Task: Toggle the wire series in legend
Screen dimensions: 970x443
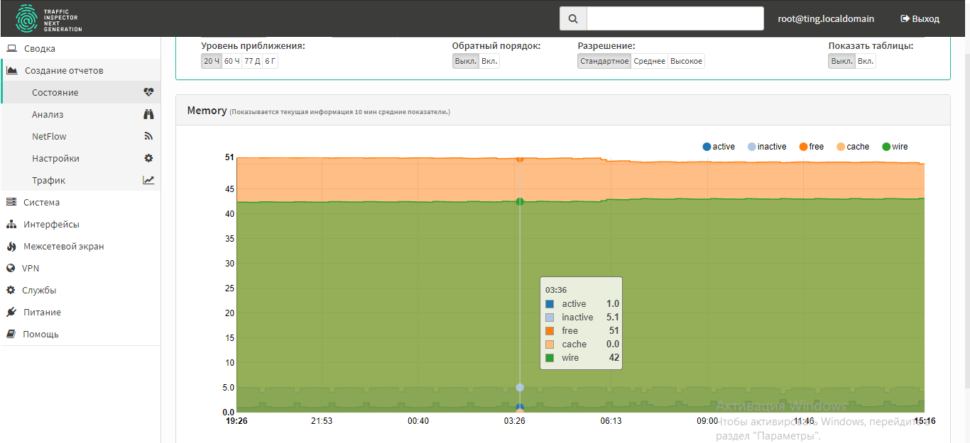Action: click(895, 147)
